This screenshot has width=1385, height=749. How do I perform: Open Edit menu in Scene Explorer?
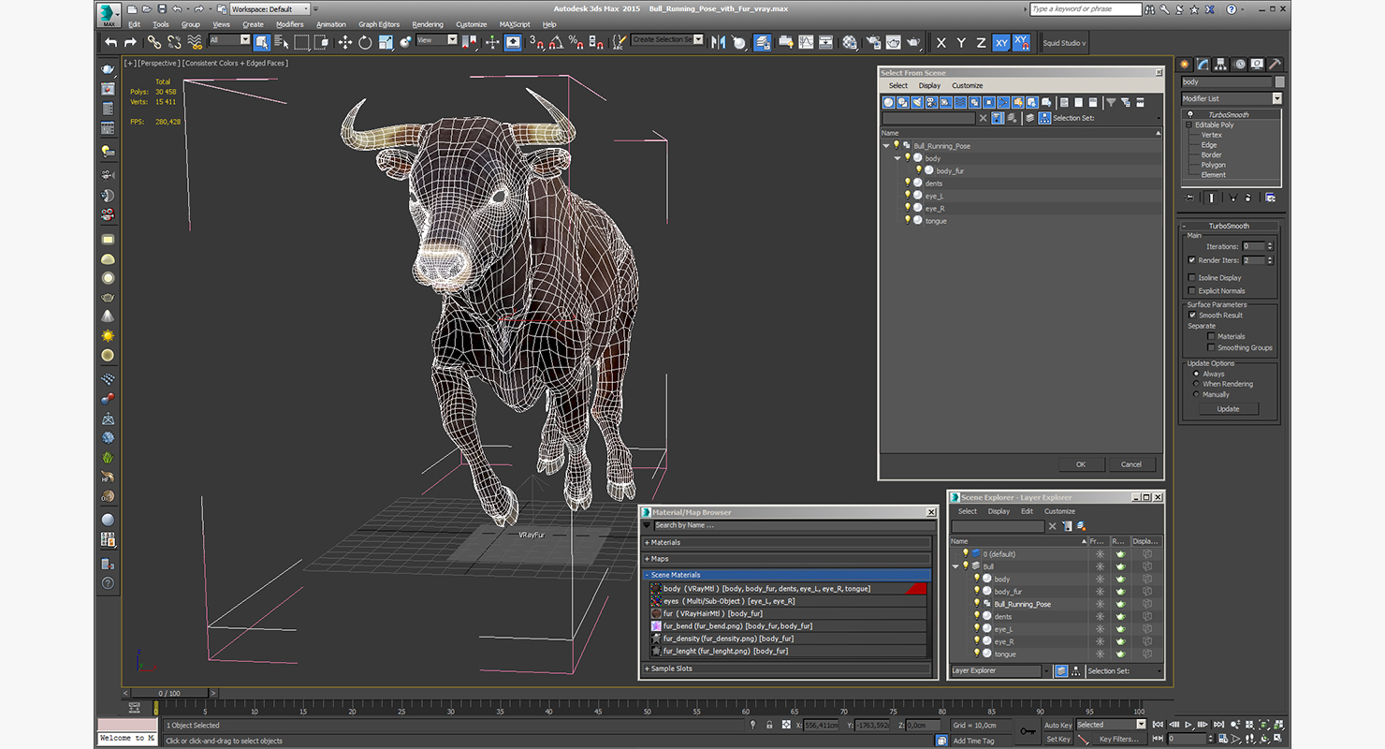tap(1027, 511)
